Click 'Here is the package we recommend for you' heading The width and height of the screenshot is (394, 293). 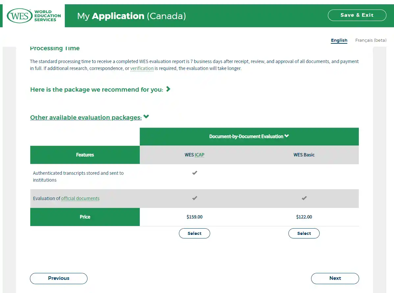pyautogui.click(x=96, y=90)
